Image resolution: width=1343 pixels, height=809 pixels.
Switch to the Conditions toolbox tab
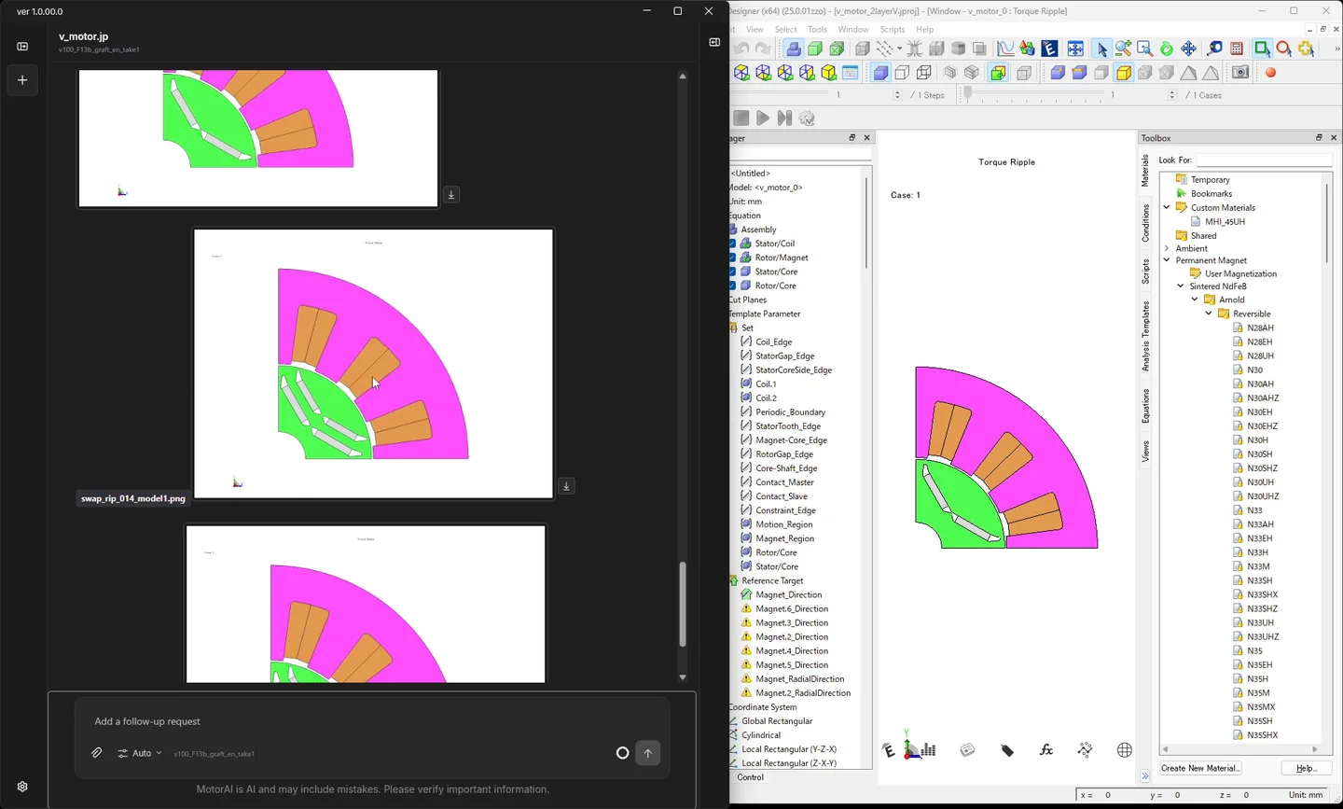1145,223
